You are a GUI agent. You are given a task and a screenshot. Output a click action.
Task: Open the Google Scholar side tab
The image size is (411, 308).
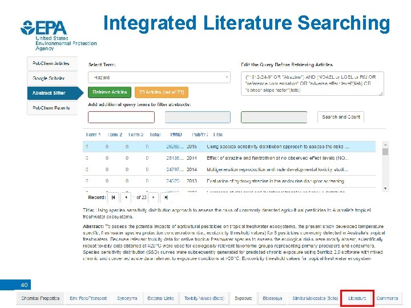pos(52,78)
